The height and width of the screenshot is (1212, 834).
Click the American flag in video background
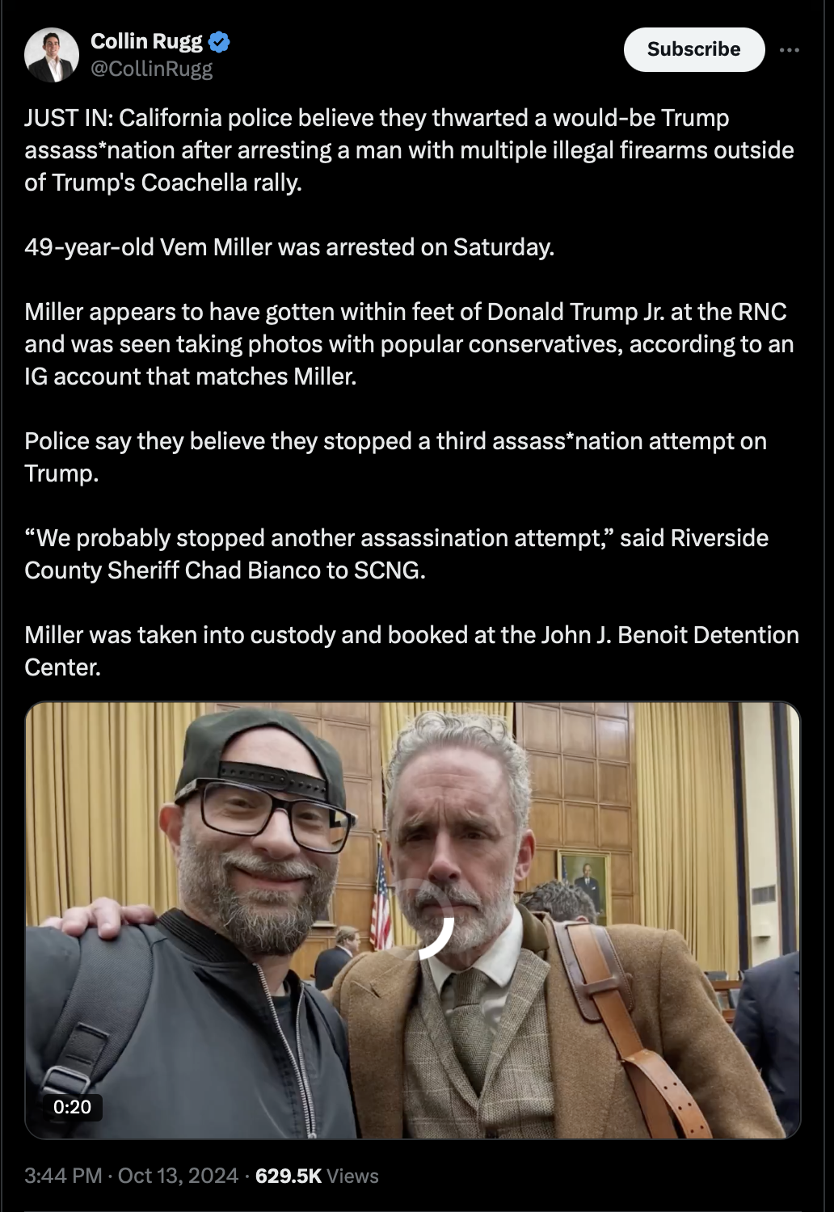pos(380,897)
